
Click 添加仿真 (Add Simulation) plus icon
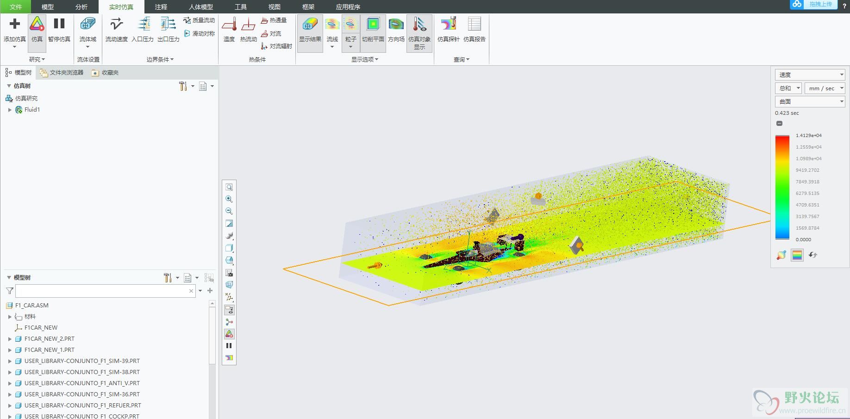point(14,24)
